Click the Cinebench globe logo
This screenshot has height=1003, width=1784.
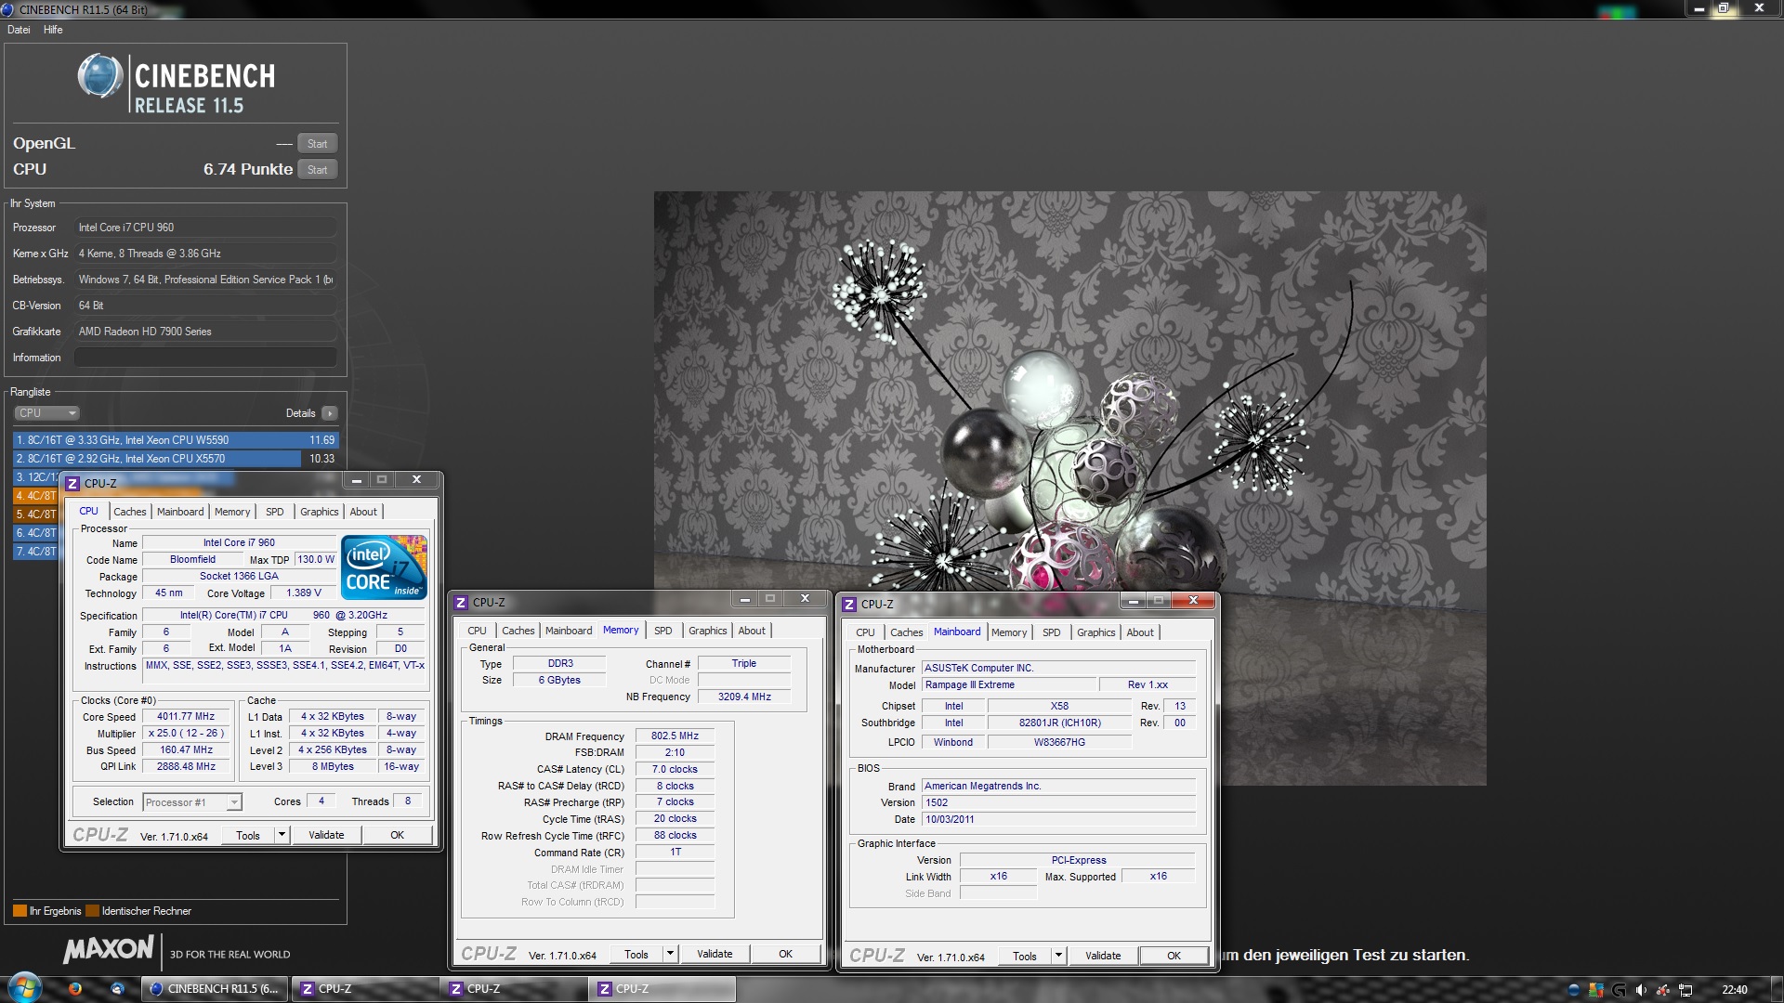pyautogui.click(x=99, y=76)
